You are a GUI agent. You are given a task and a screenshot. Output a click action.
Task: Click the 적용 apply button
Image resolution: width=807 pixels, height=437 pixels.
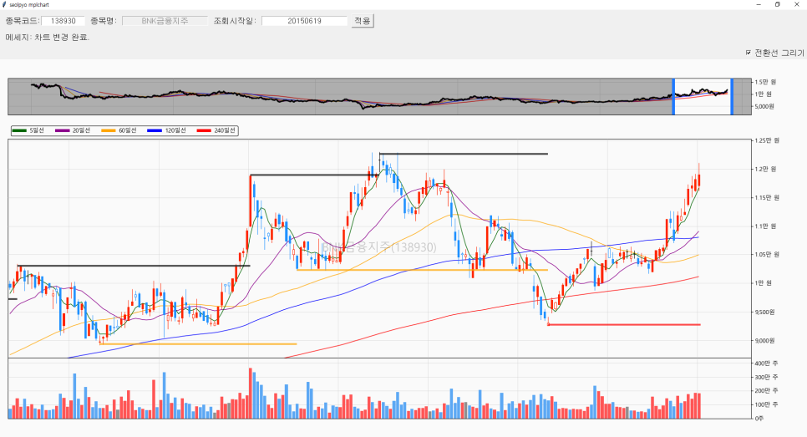click(363, 21)
